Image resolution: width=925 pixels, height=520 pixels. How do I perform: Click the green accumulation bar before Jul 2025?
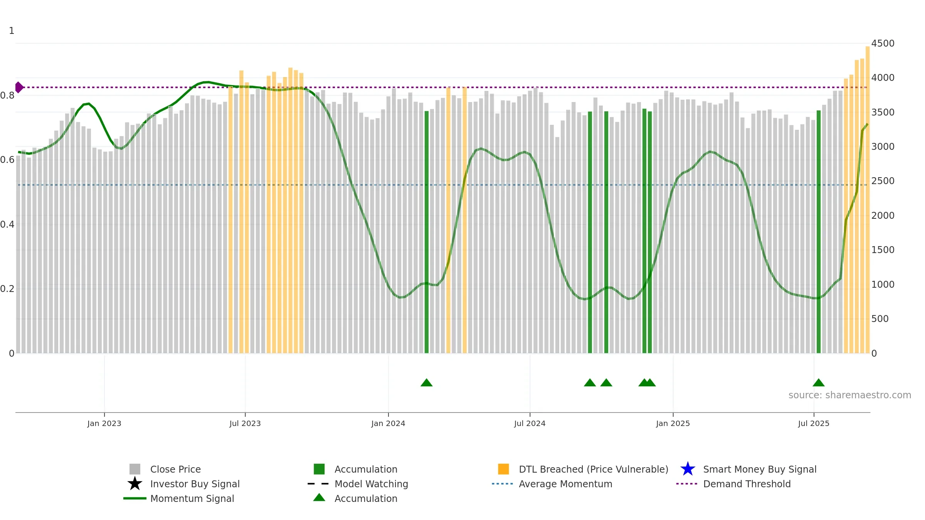[819, 231]
